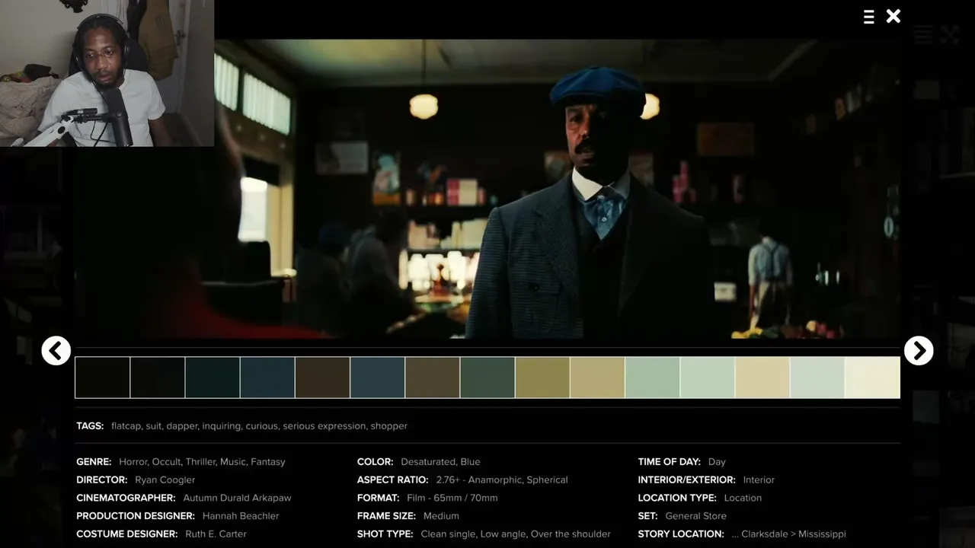Select frame size Medium

(x=441, y=516)
